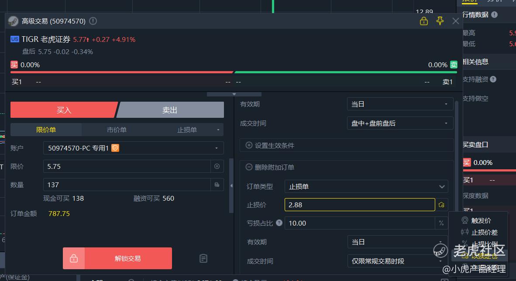Screen dimensions: 516x281
Task: Collapse the quote header with the down-arrow handle
Action: 234,94
